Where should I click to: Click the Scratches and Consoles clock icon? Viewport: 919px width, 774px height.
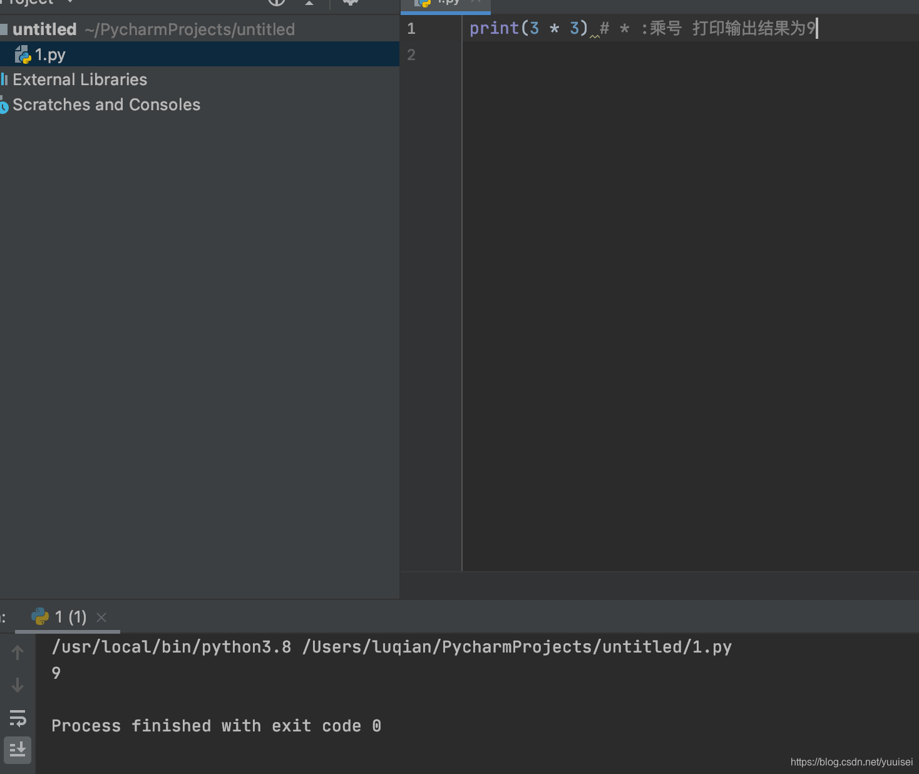pyautogui.click(x=4, y=105)
